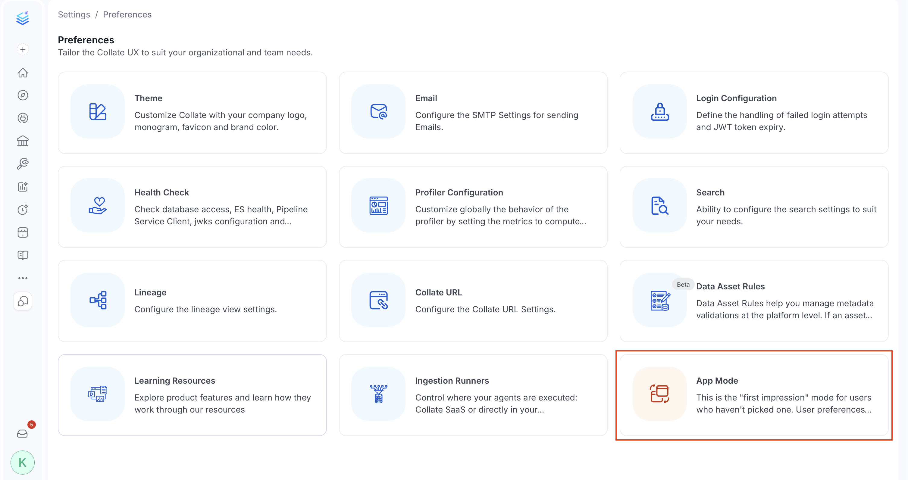908x480 pixels.
Task: Click the orange App Mode icon
Action: [659, 394]
